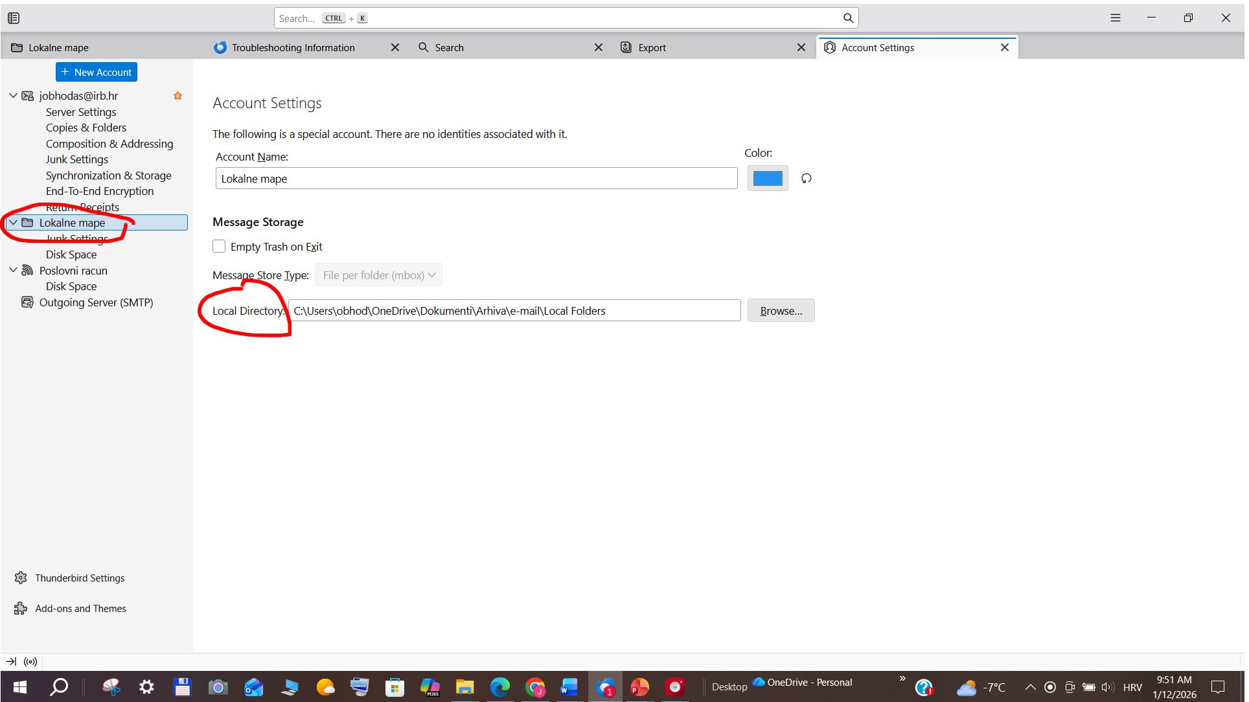Click the Thunderbird Settings gear icon
The width and height of the screenshot is (1249, 702).
pos(21,578)
